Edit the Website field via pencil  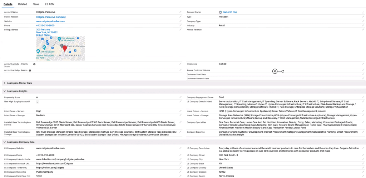point(180,21)
